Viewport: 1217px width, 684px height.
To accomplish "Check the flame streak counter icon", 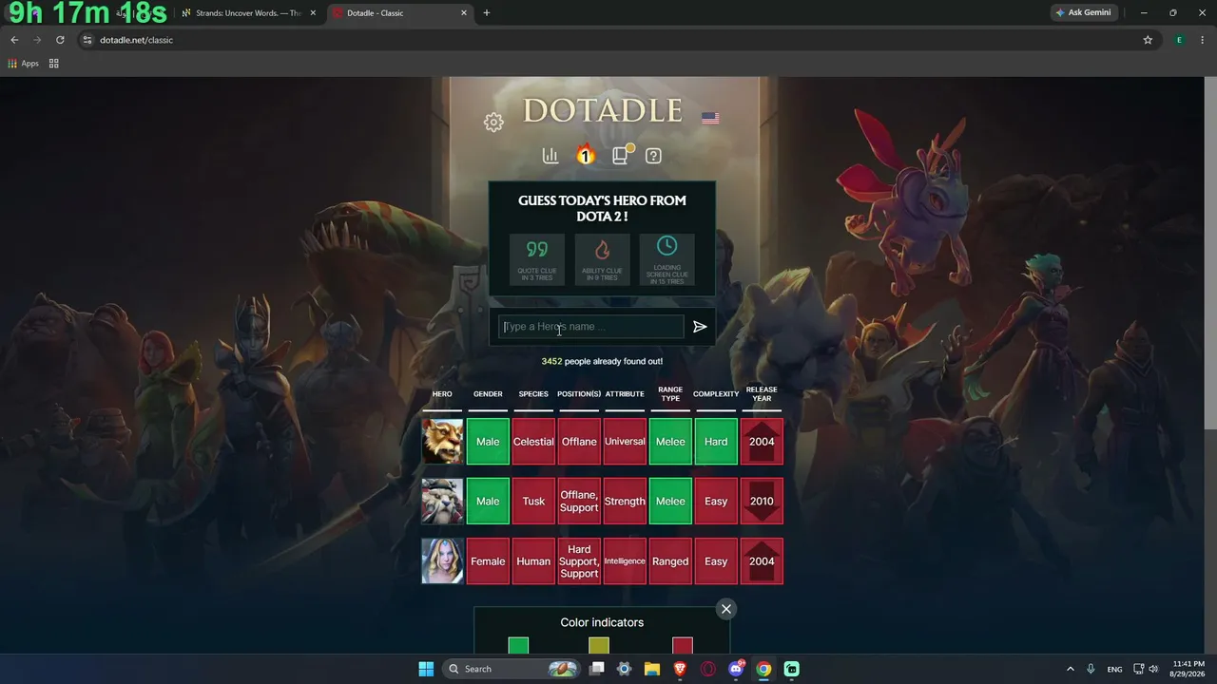I will pyautogui.click(x=586, y=155).
